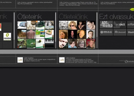Open the Ezt olvassuk section heading

click(117, 17)
